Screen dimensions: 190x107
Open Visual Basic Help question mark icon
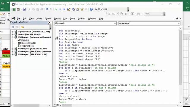91,9
